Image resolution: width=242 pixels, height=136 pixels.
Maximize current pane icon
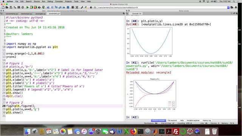click(x=73, y=8)
